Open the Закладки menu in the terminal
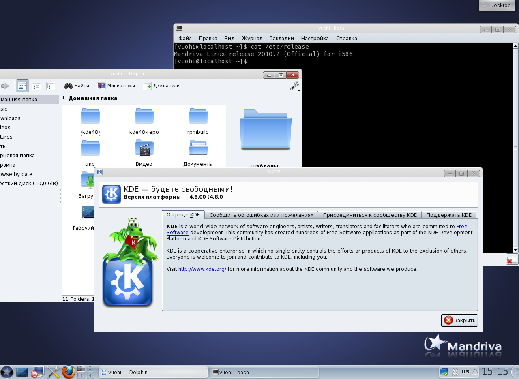 tap(281, 39)
